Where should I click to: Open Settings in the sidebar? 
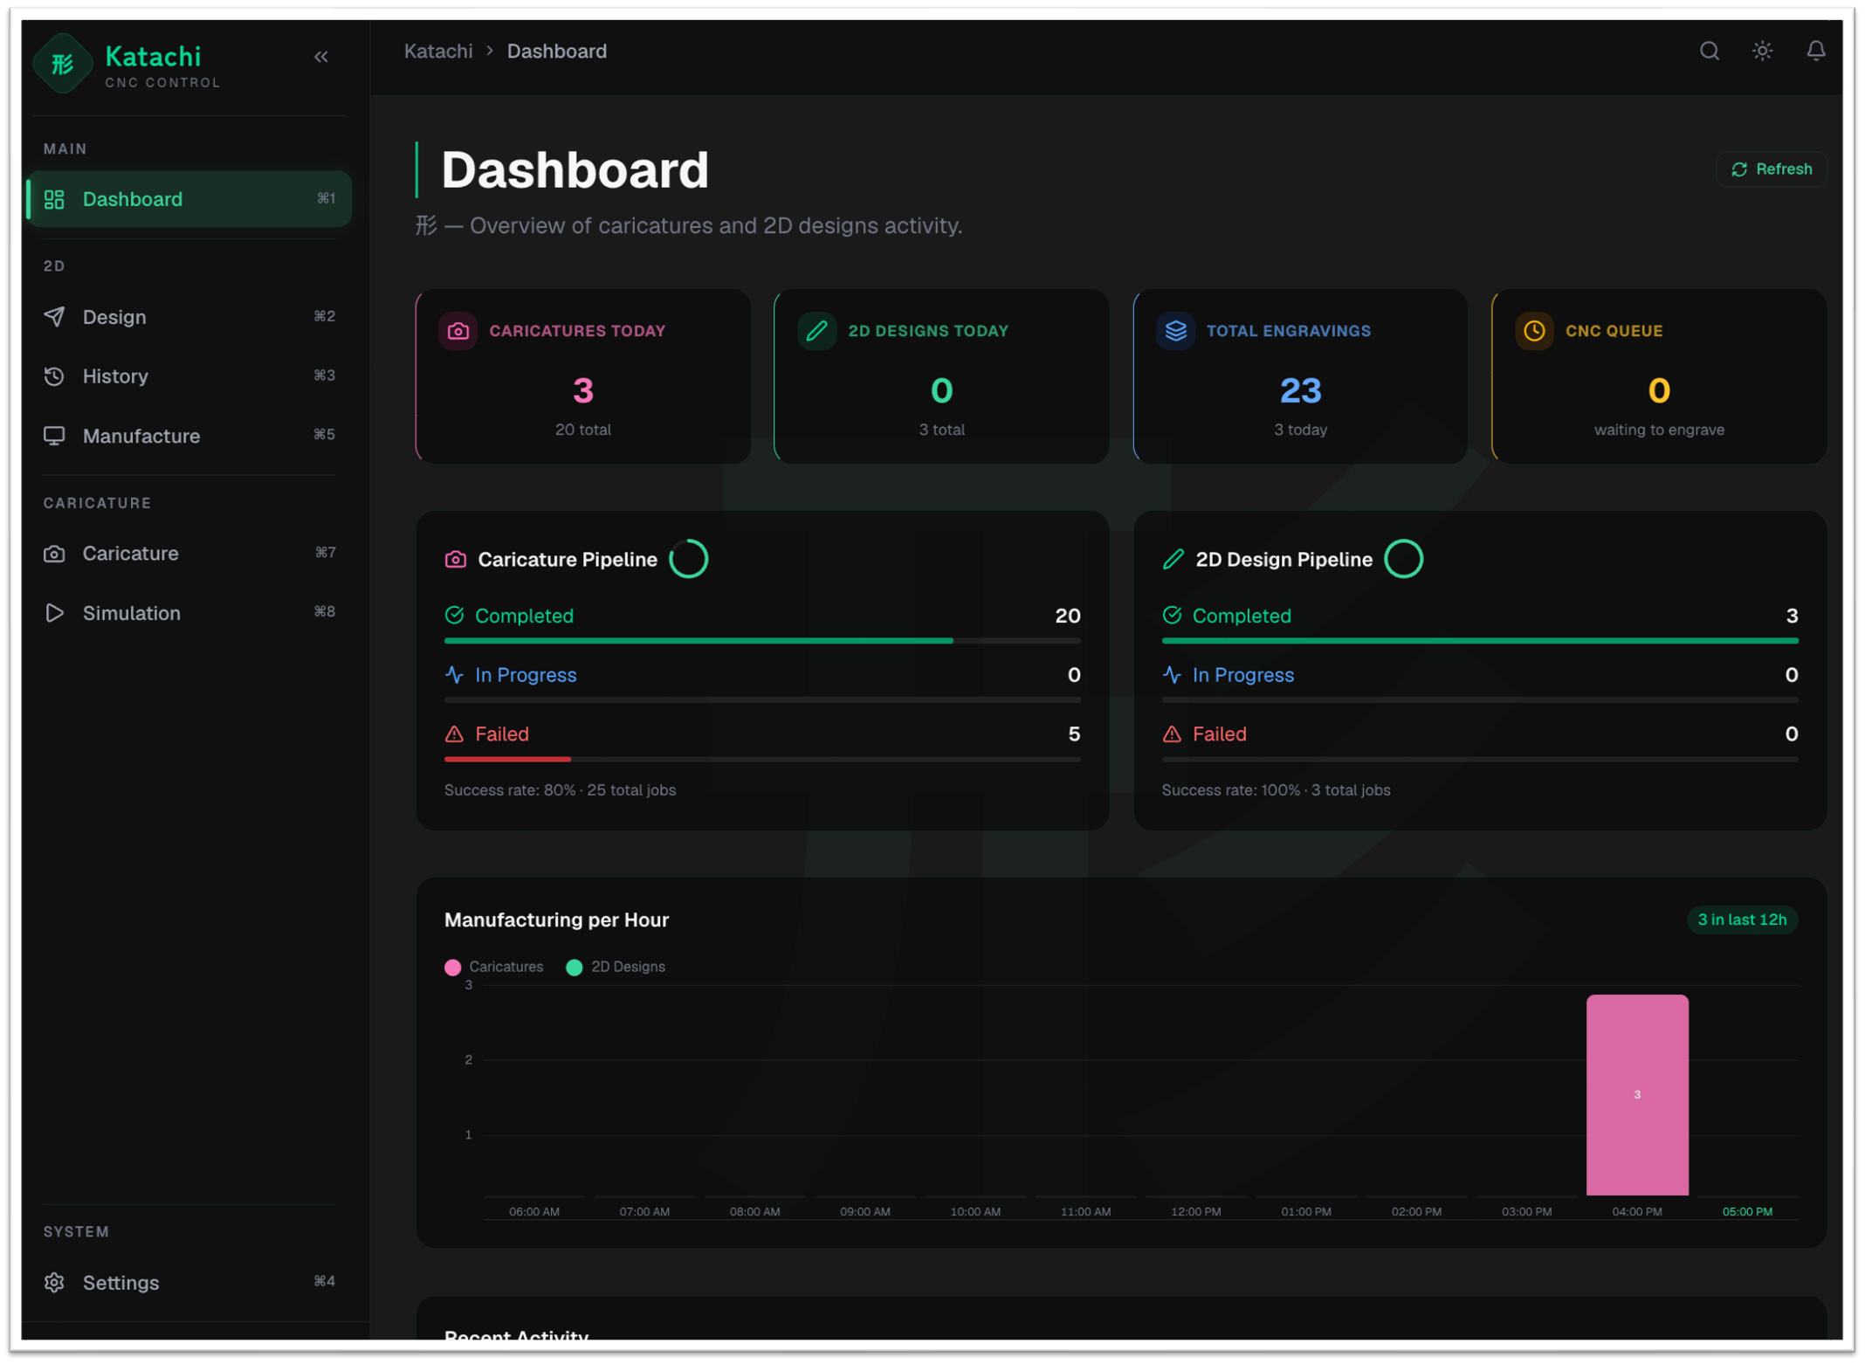coord(189,1282)
